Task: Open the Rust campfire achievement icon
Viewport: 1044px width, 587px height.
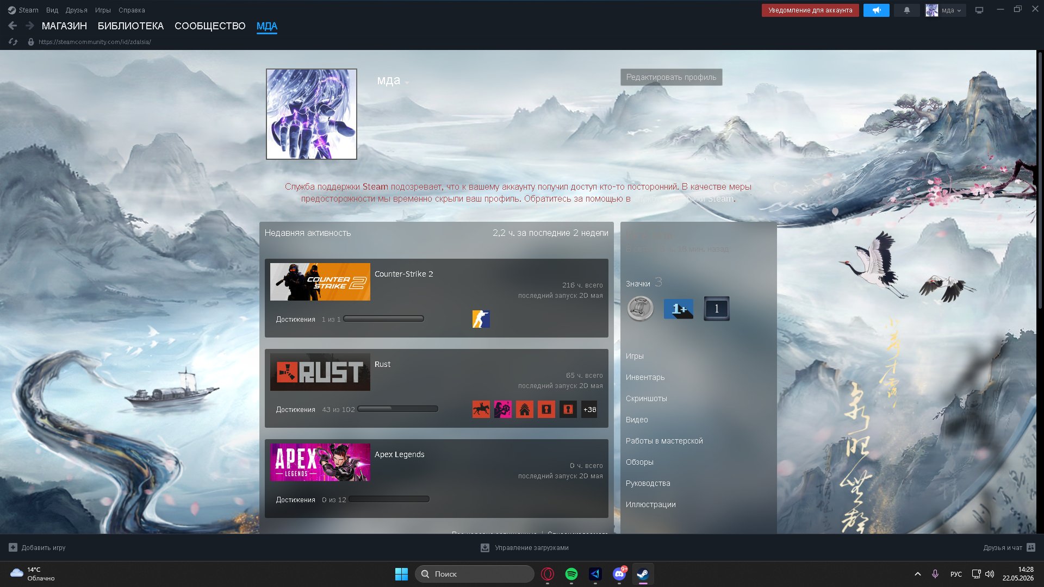Action: 525,409
